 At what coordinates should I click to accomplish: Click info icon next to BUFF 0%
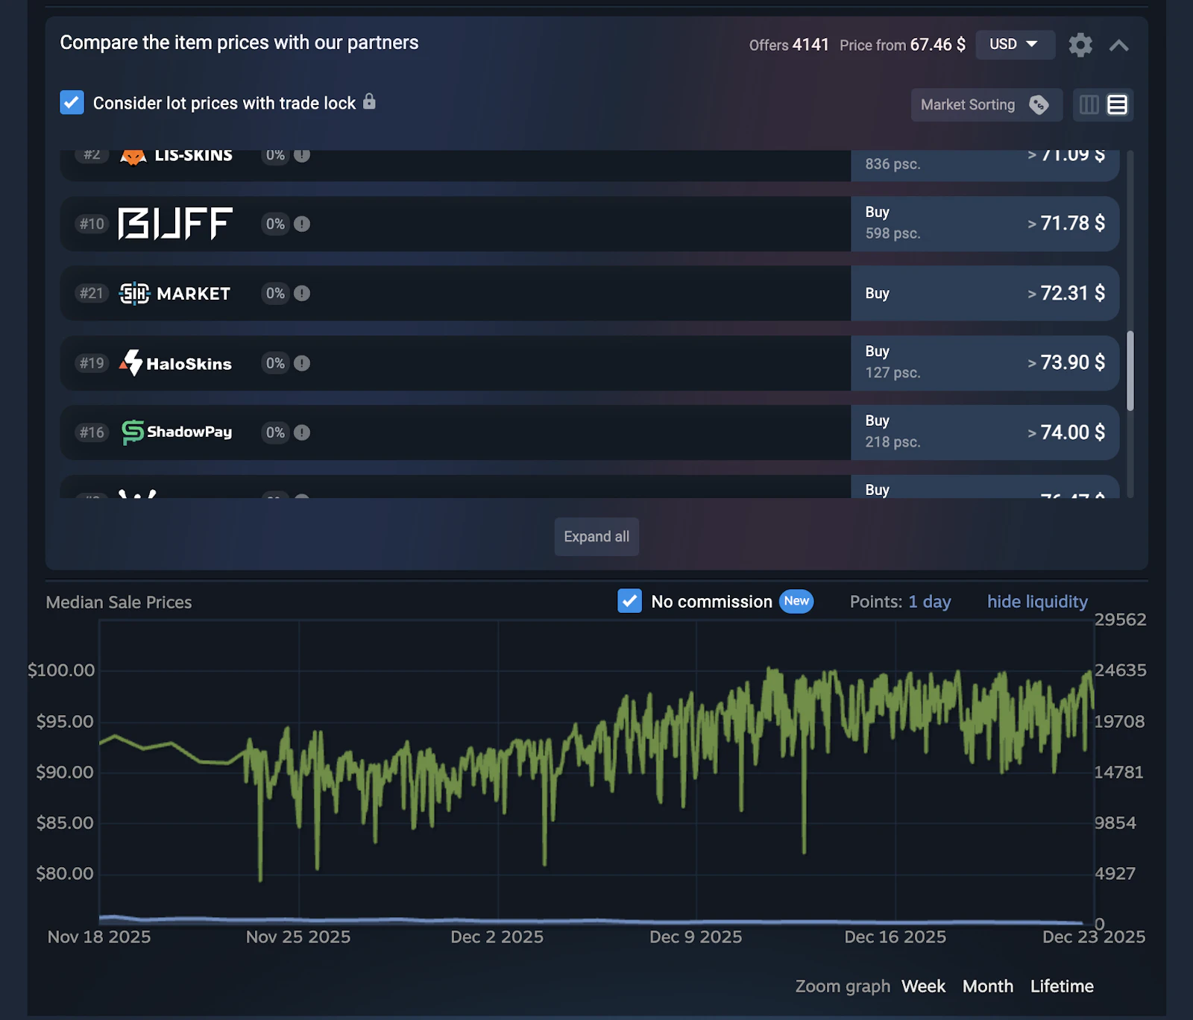coord(302,224)
